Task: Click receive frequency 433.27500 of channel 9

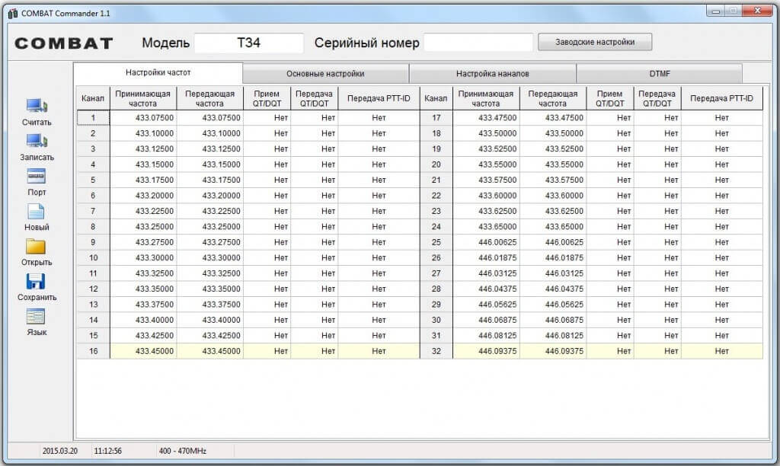Action: [x=143, y=242]
